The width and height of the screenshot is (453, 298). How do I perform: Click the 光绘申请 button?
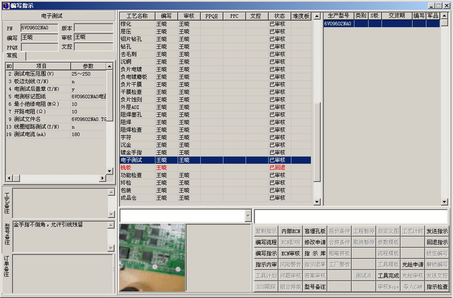pos(413,265)
